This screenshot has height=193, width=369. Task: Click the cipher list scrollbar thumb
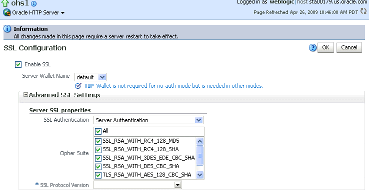(199, 156)
